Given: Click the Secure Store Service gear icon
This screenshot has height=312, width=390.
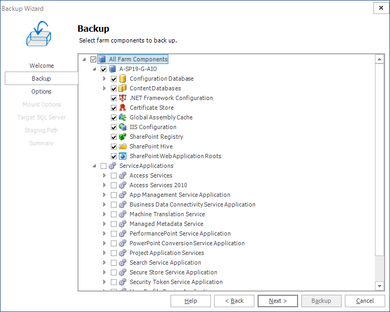Looking at the screenshot, I should click(123, 272).
